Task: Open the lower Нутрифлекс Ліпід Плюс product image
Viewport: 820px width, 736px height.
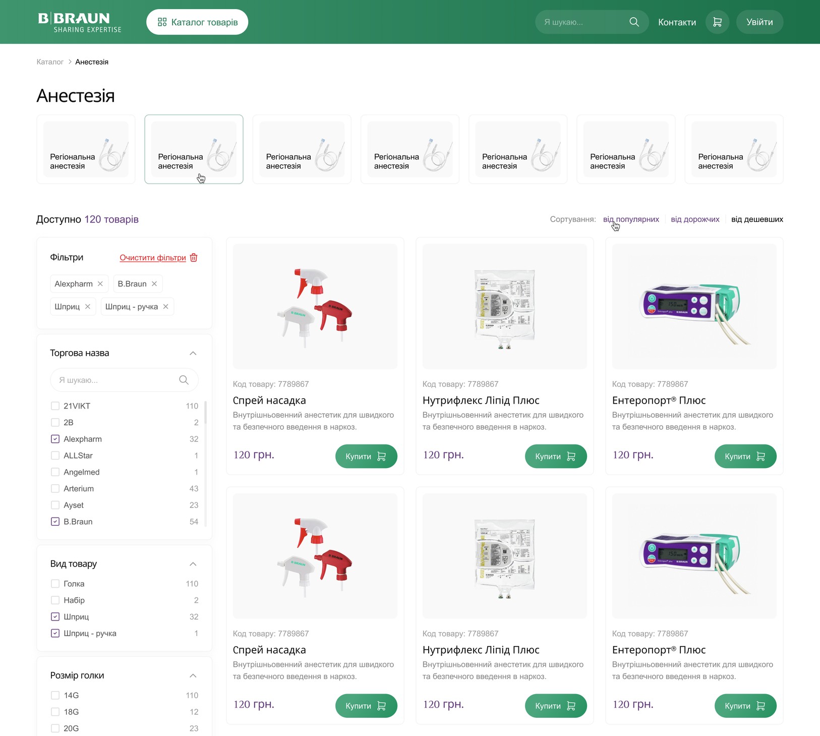Action: (505, 556)
